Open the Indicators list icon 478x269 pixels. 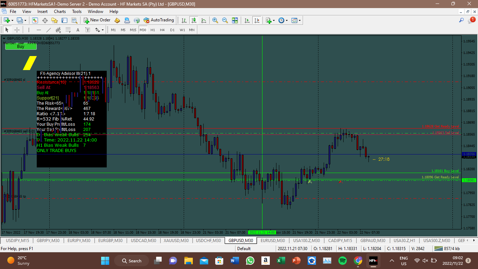coord(268,20)
